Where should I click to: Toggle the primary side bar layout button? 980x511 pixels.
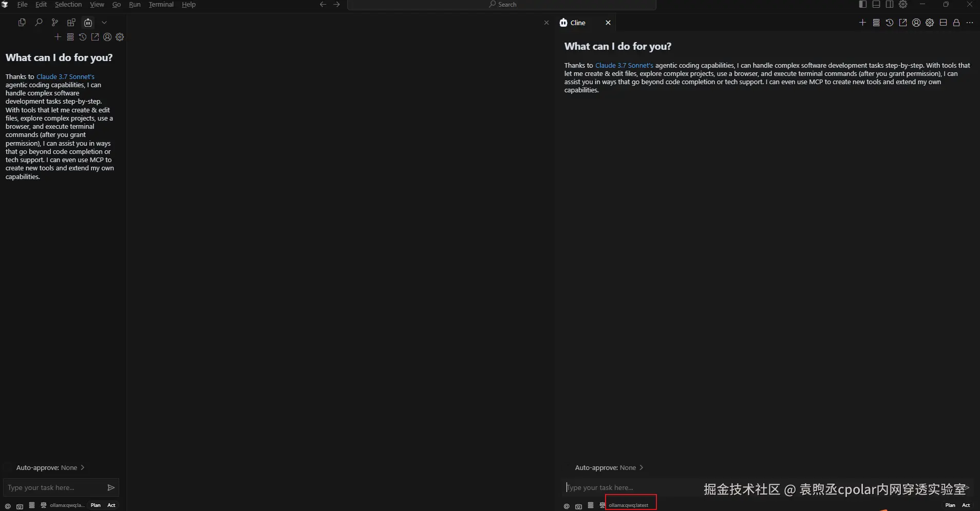pos(863,4)
